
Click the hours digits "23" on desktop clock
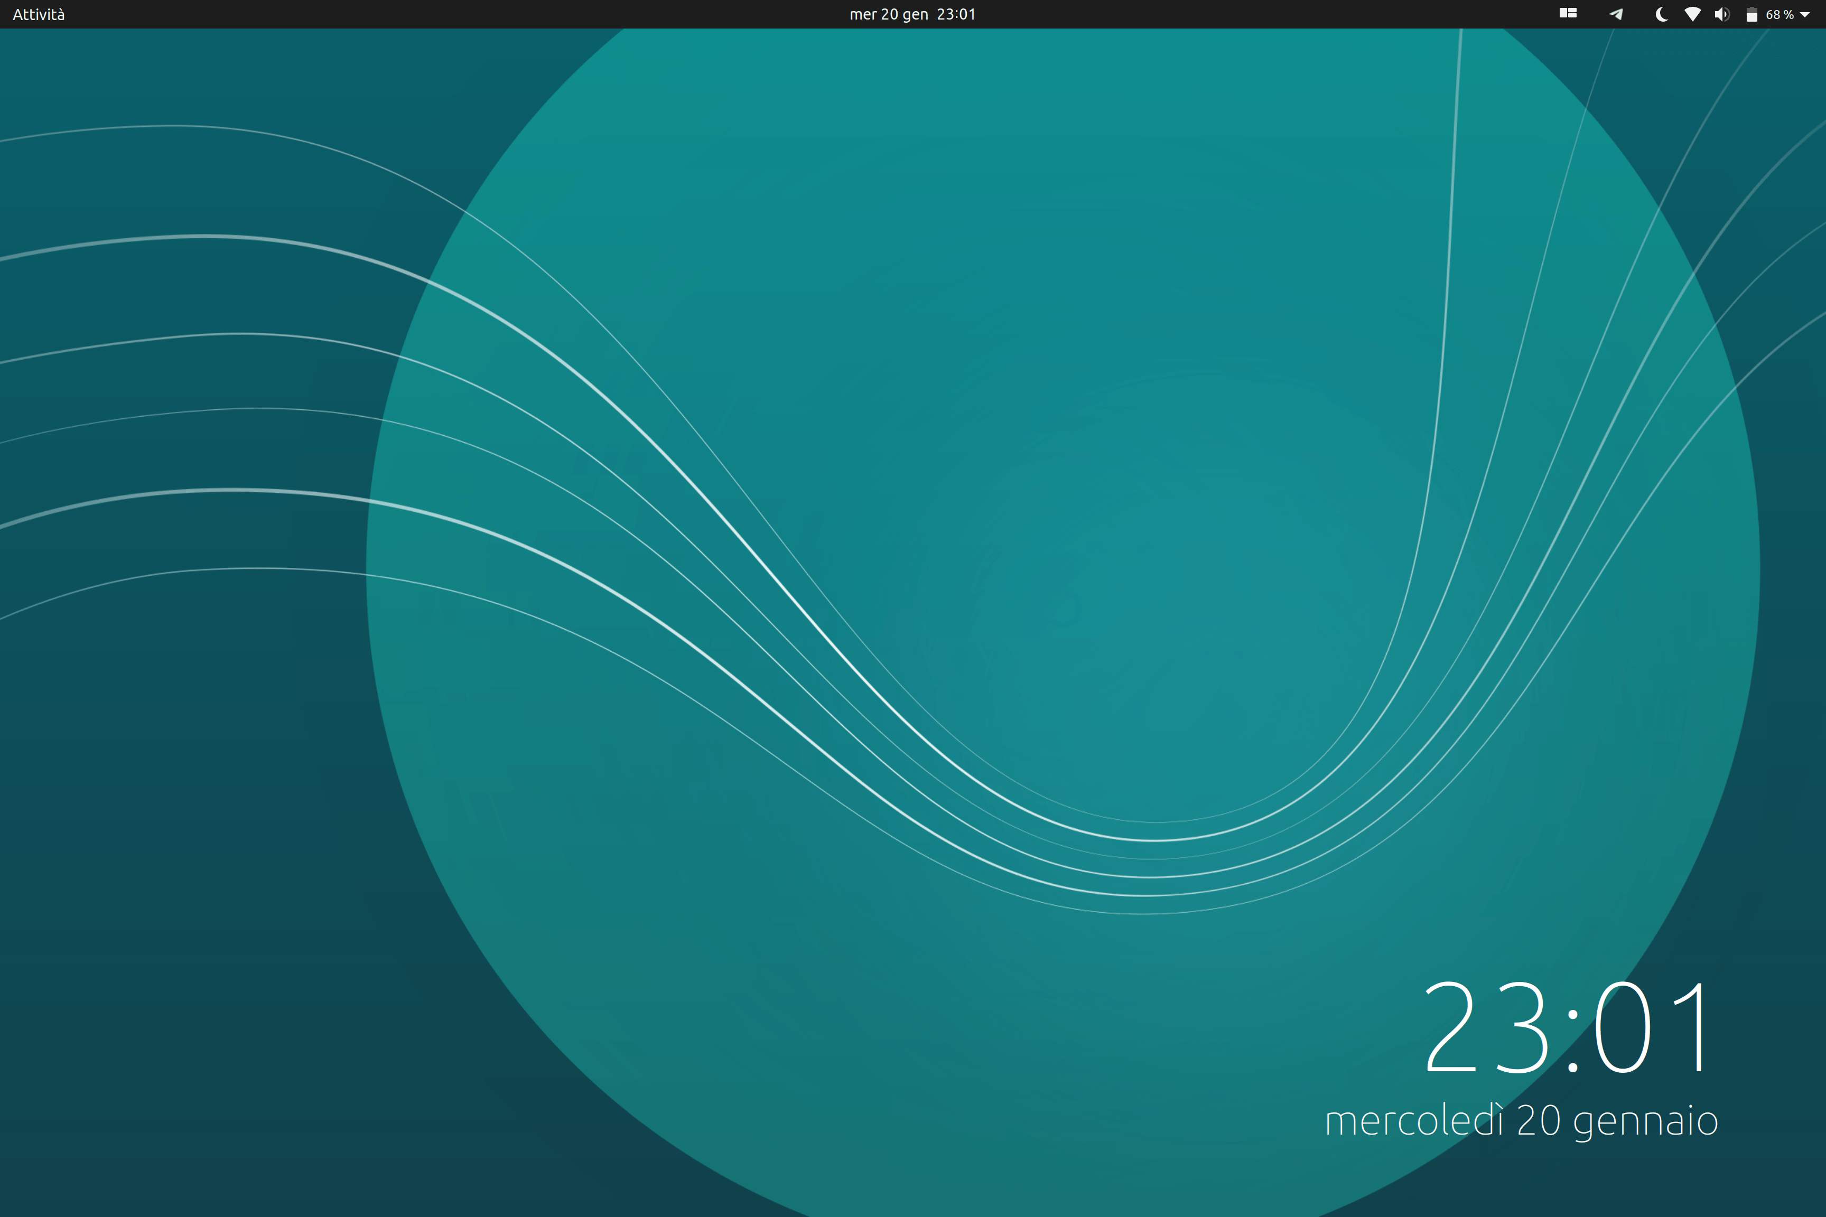click(1488, 1026)
